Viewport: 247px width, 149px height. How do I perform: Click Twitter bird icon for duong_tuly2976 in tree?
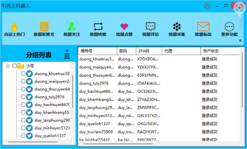coord(29,97)
